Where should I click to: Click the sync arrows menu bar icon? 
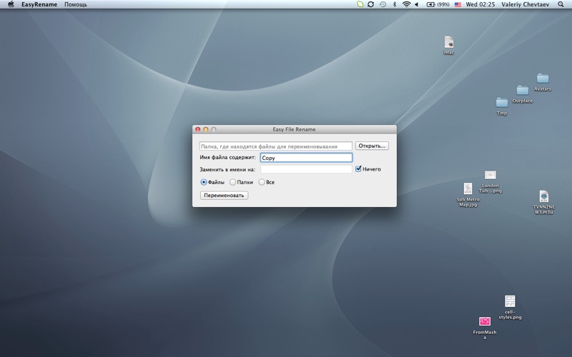click(370, 4)
